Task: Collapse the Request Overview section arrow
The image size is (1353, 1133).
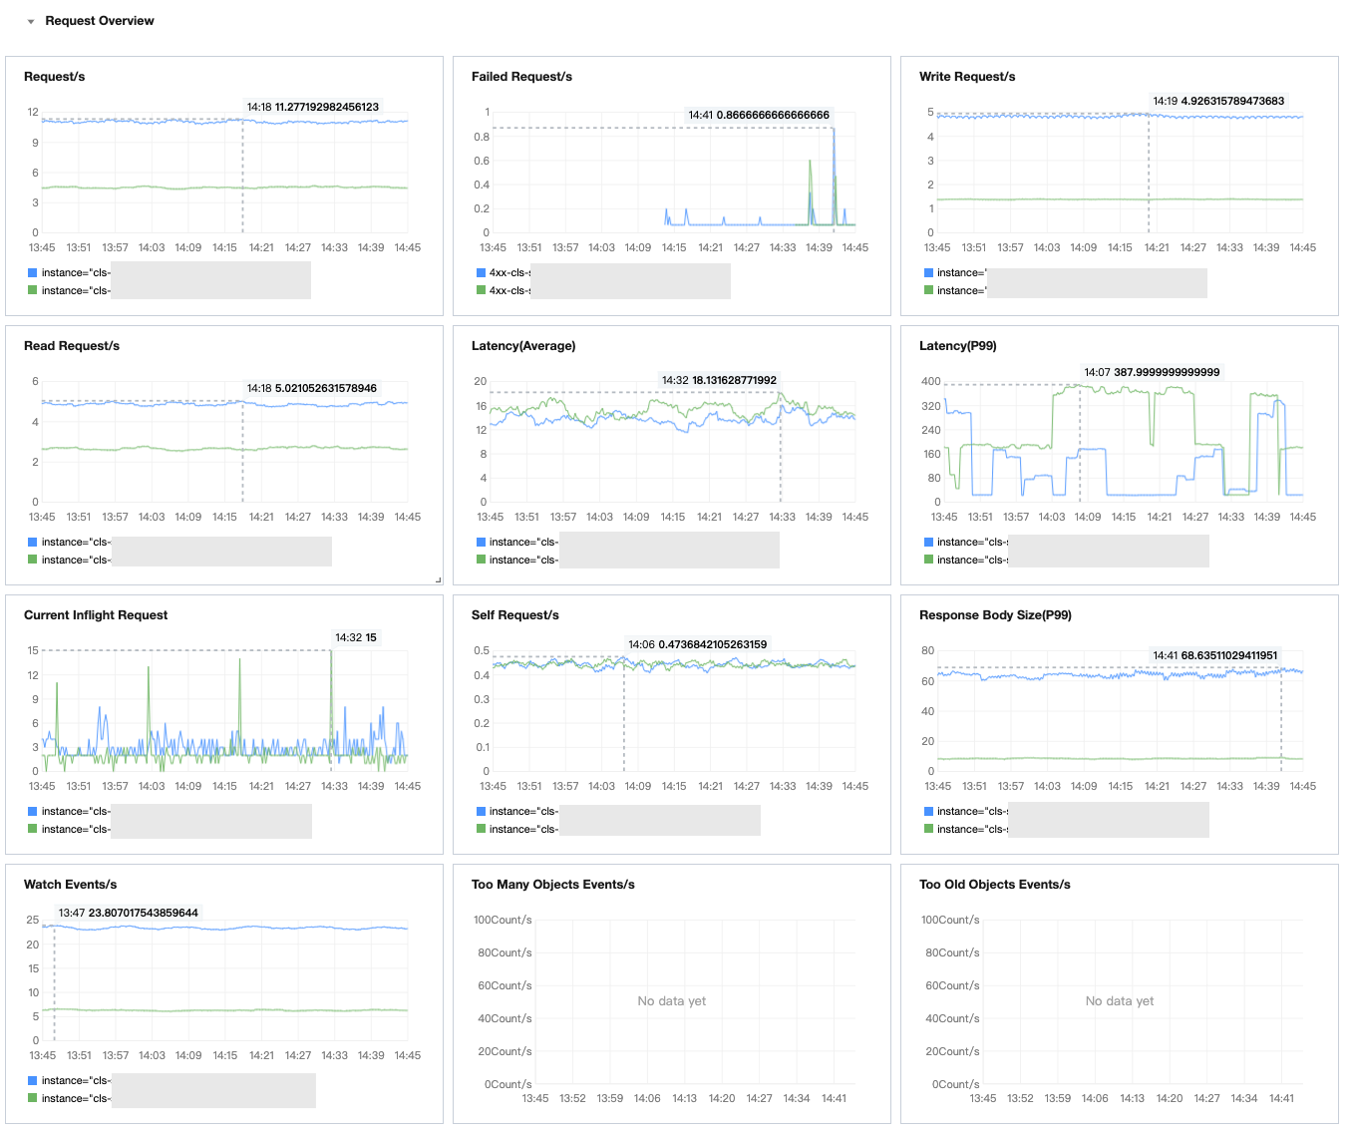Action: click(31, 21)
